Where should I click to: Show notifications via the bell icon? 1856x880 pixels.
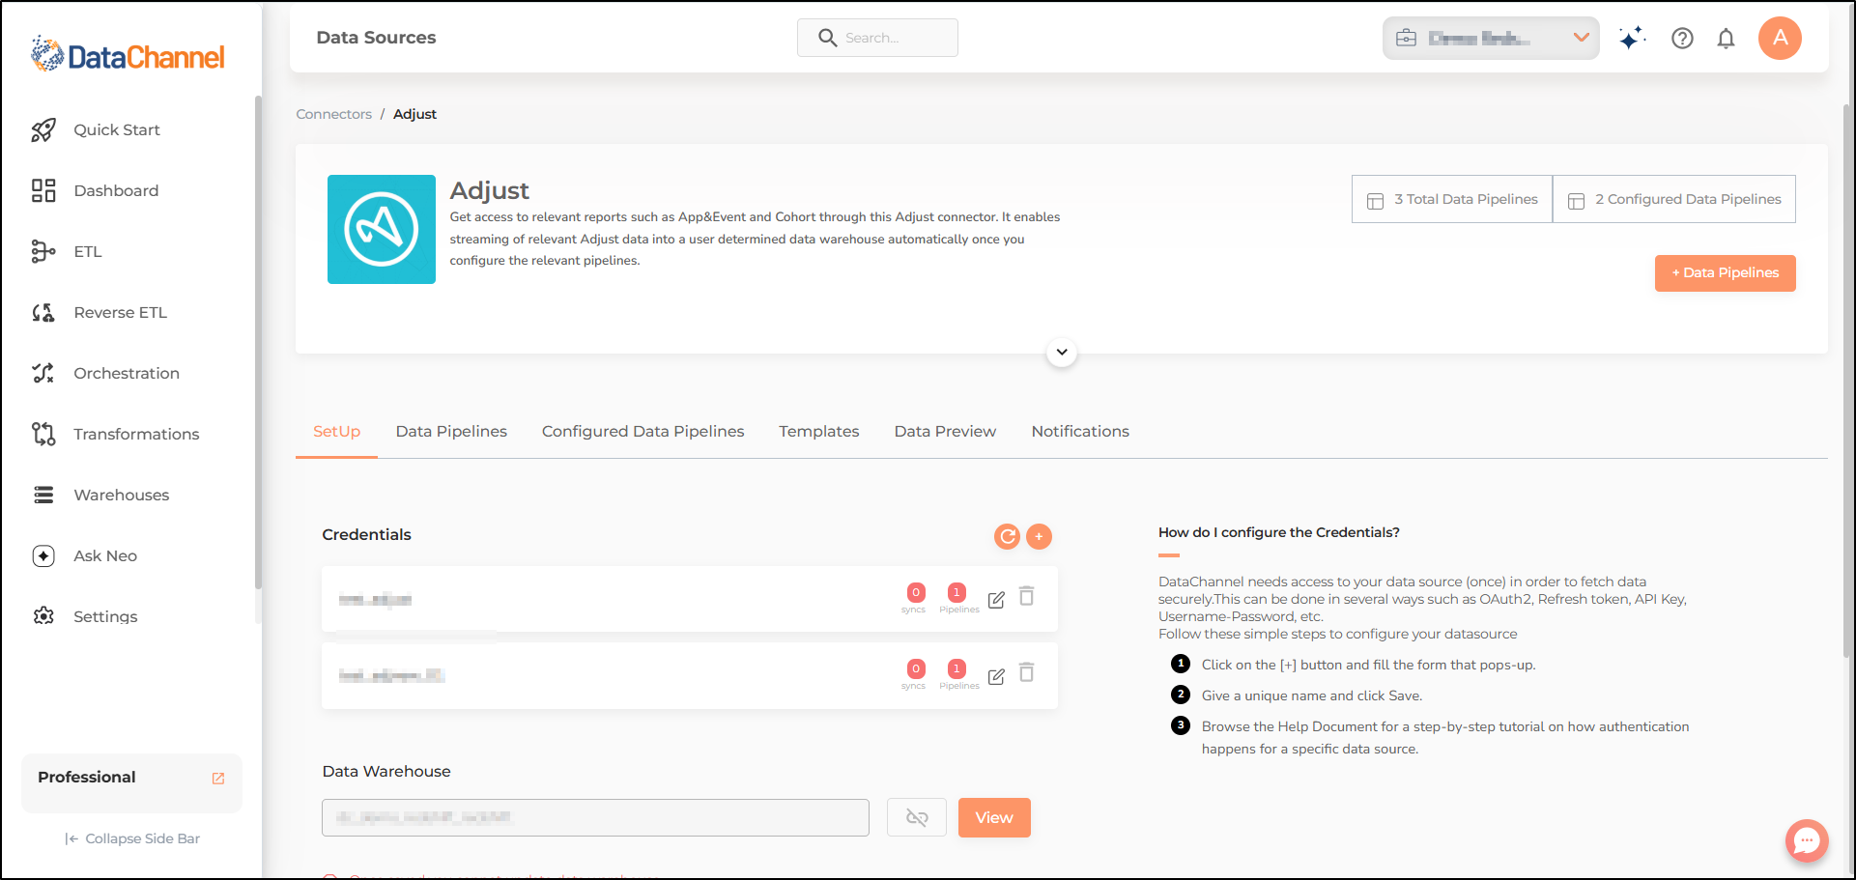[x=1726, y=39]
